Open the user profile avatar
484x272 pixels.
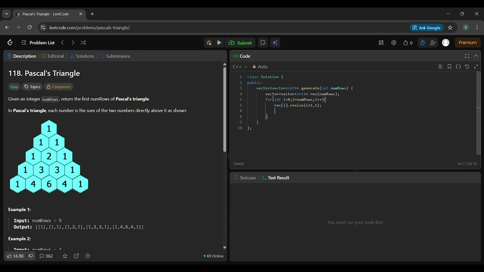446,43
